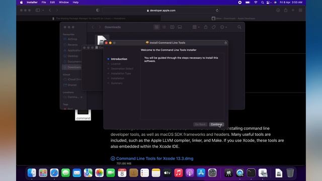Switch to the Homebrew Safari tab
The width and height of the screenshot is (322, 181).
point(89,19)
